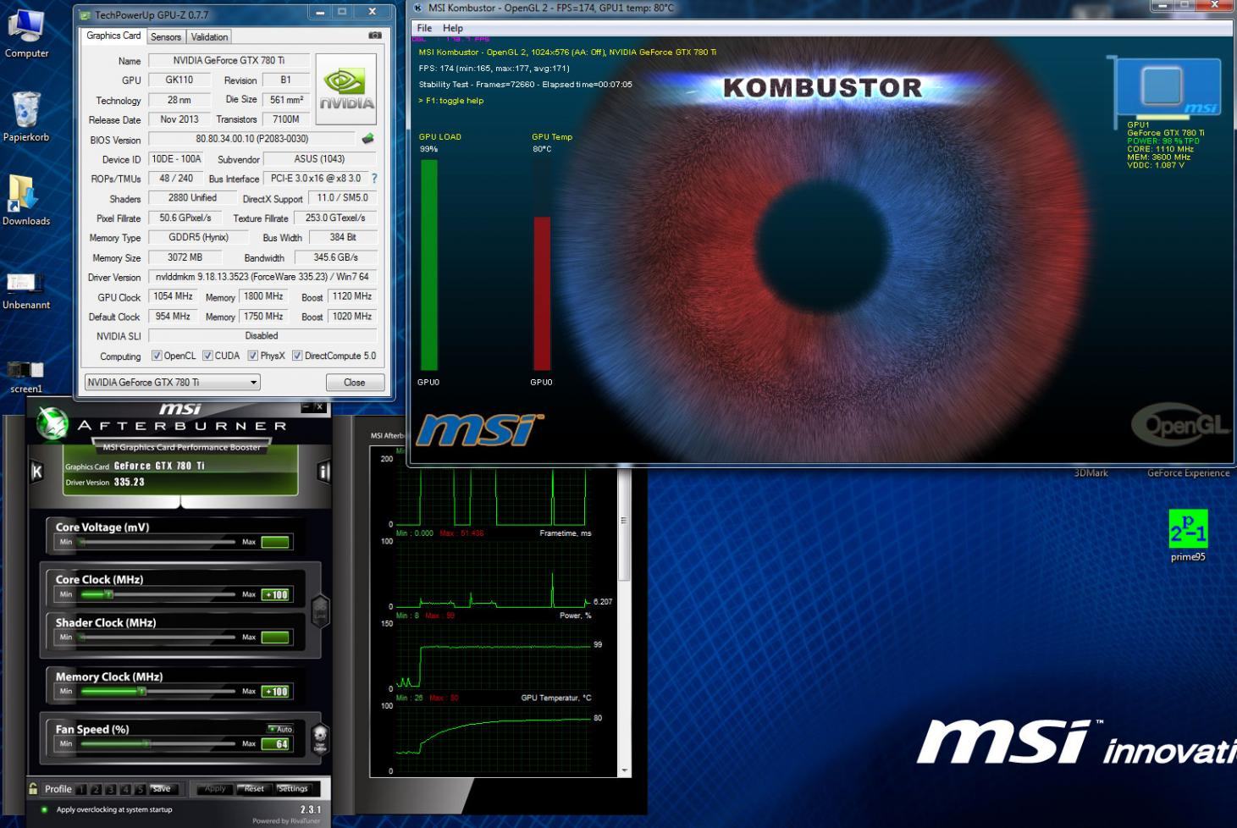Screen dimensions: 1237x828
Task: Switch to the Sensors tab in GPU-Z
Action: tap(166, 37)
